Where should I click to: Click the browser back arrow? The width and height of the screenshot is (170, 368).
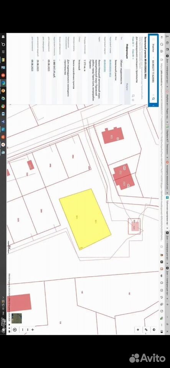[162, 37]
